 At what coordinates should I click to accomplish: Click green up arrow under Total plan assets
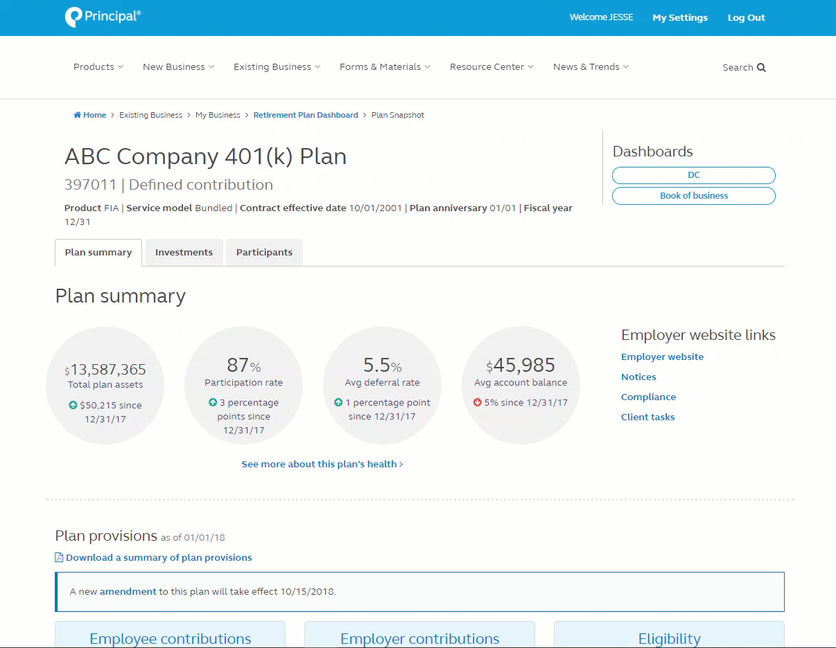73,405
